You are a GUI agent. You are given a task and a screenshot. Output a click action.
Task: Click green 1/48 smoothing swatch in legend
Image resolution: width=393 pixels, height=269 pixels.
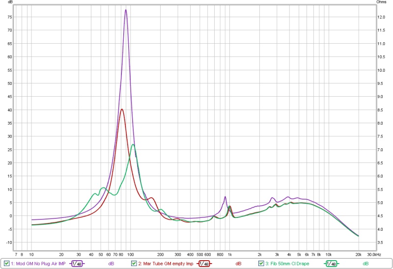[331, 264]
